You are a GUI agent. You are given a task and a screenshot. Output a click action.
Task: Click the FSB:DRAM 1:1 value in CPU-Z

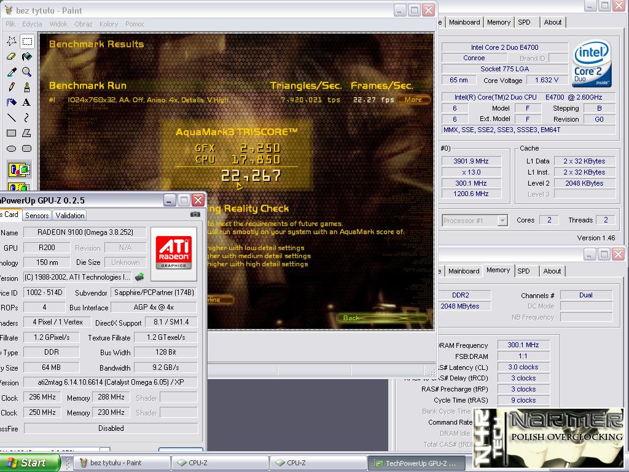point(523,356)
